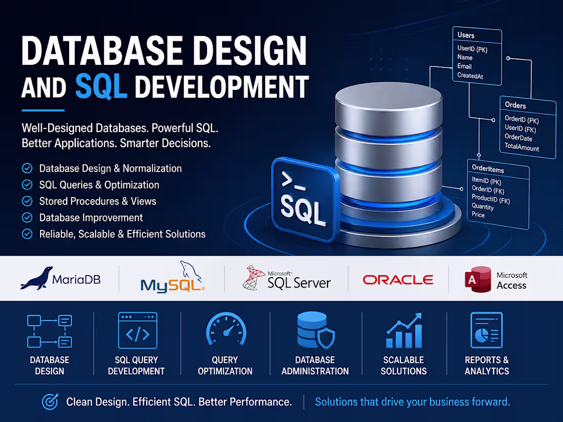Click the DEVELOPMENT word in headline
This screenshot has width=563, height=422.
tap(222, 86)
